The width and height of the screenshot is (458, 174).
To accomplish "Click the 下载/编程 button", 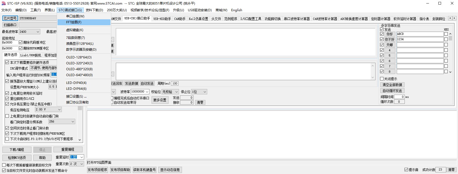I will click(x=17, y=150).
